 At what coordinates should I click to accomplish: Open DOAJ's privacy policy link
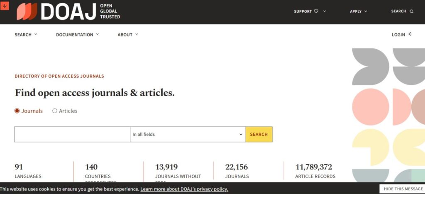coord(184,189)
